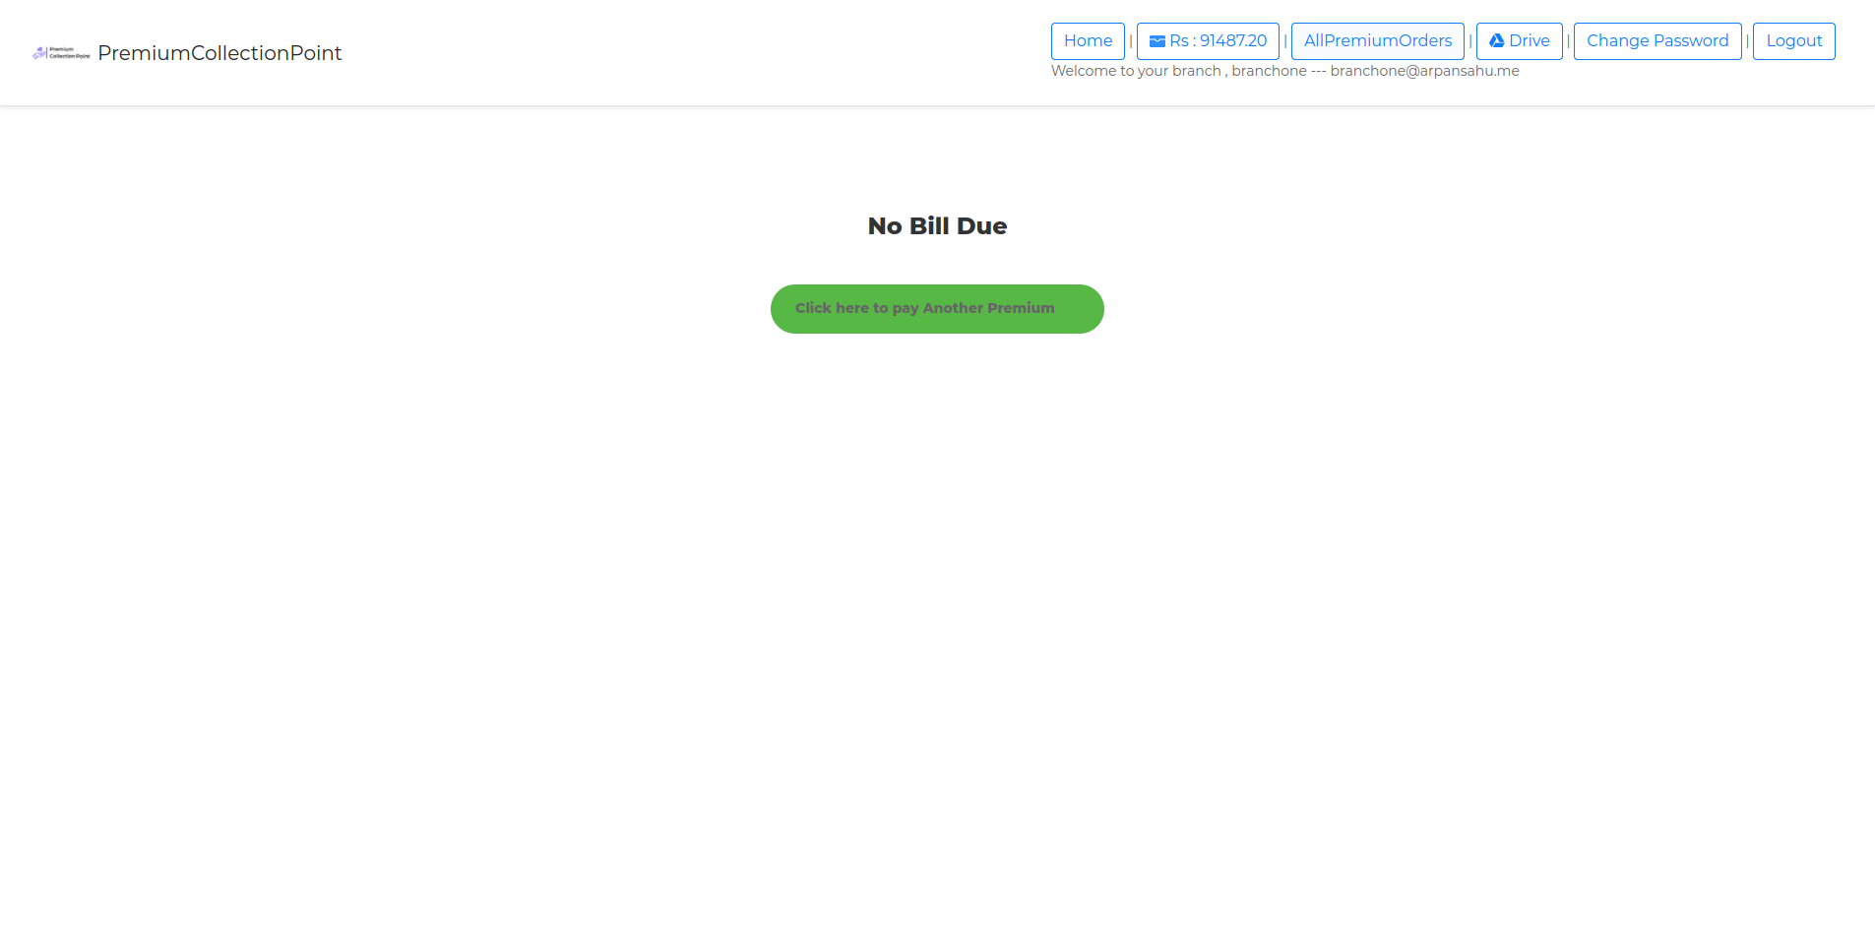1875x933 pixels.
Task: Click the wallet icon beside the balance
Action: 1157,41
